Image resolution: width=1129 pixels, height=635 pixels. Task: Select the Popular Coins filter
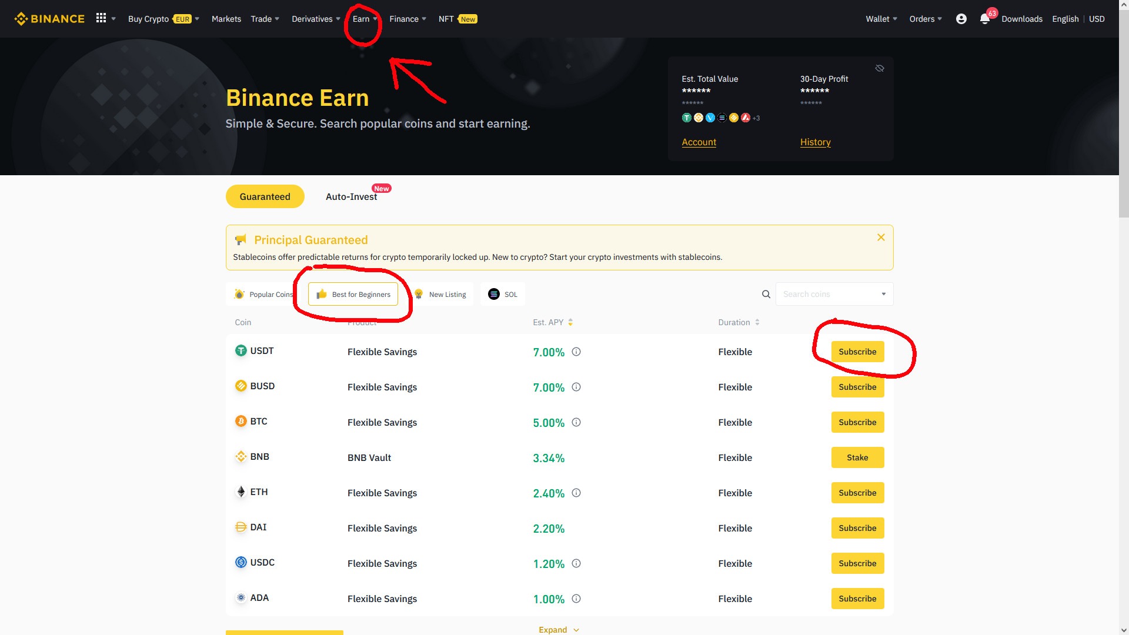point(264,294)
